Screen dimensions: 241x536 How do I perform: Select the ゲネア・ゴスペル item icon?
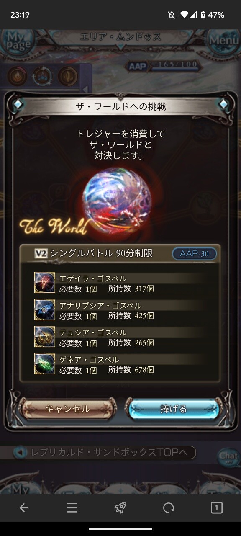point(45,364)
